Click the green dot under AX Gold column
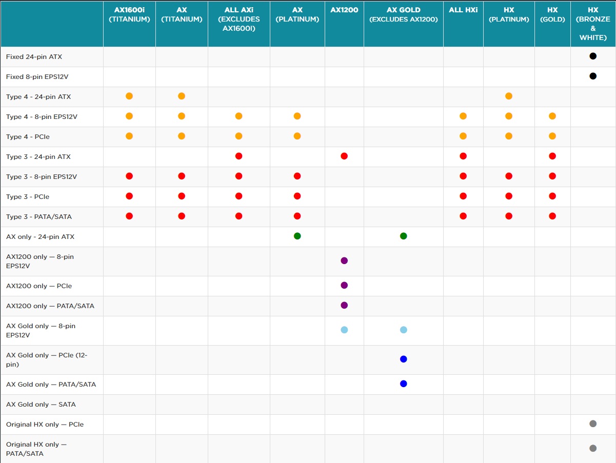Viewport: 616px width, 463px height. tap(403, 236)
